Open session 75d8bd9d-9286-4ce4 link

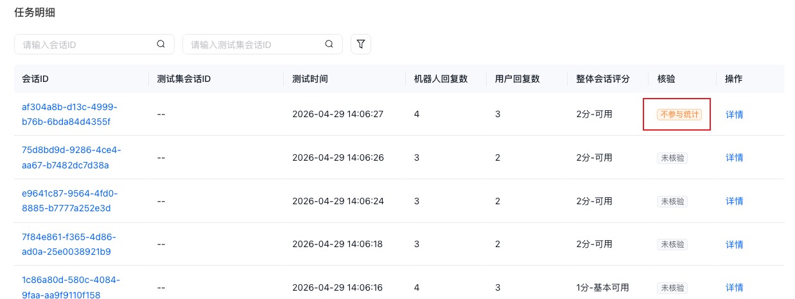(x=71, y=158)
